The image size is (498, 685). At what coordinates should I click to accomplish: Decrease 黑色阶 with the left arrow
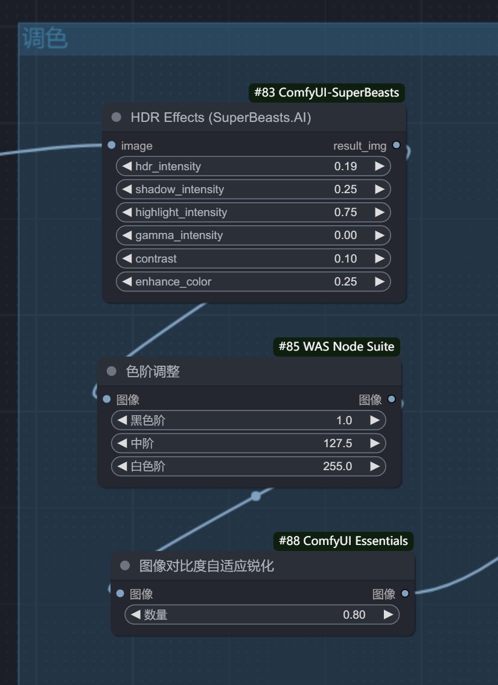coord(120,420)
